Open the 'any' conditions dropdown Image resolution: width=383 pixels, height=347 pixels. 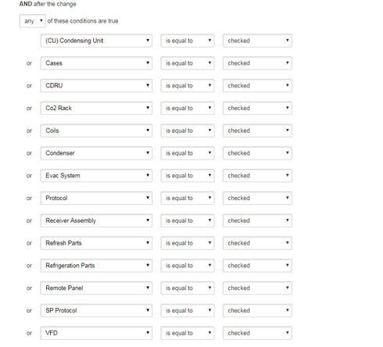coord(33,21)
